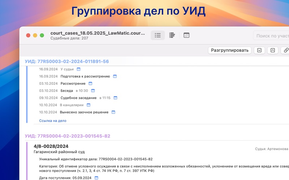The width and height of the screenshot is (289, 180).
Task: Click Подготовка к рассмотрению row text
Action: [x=85, y=76]
